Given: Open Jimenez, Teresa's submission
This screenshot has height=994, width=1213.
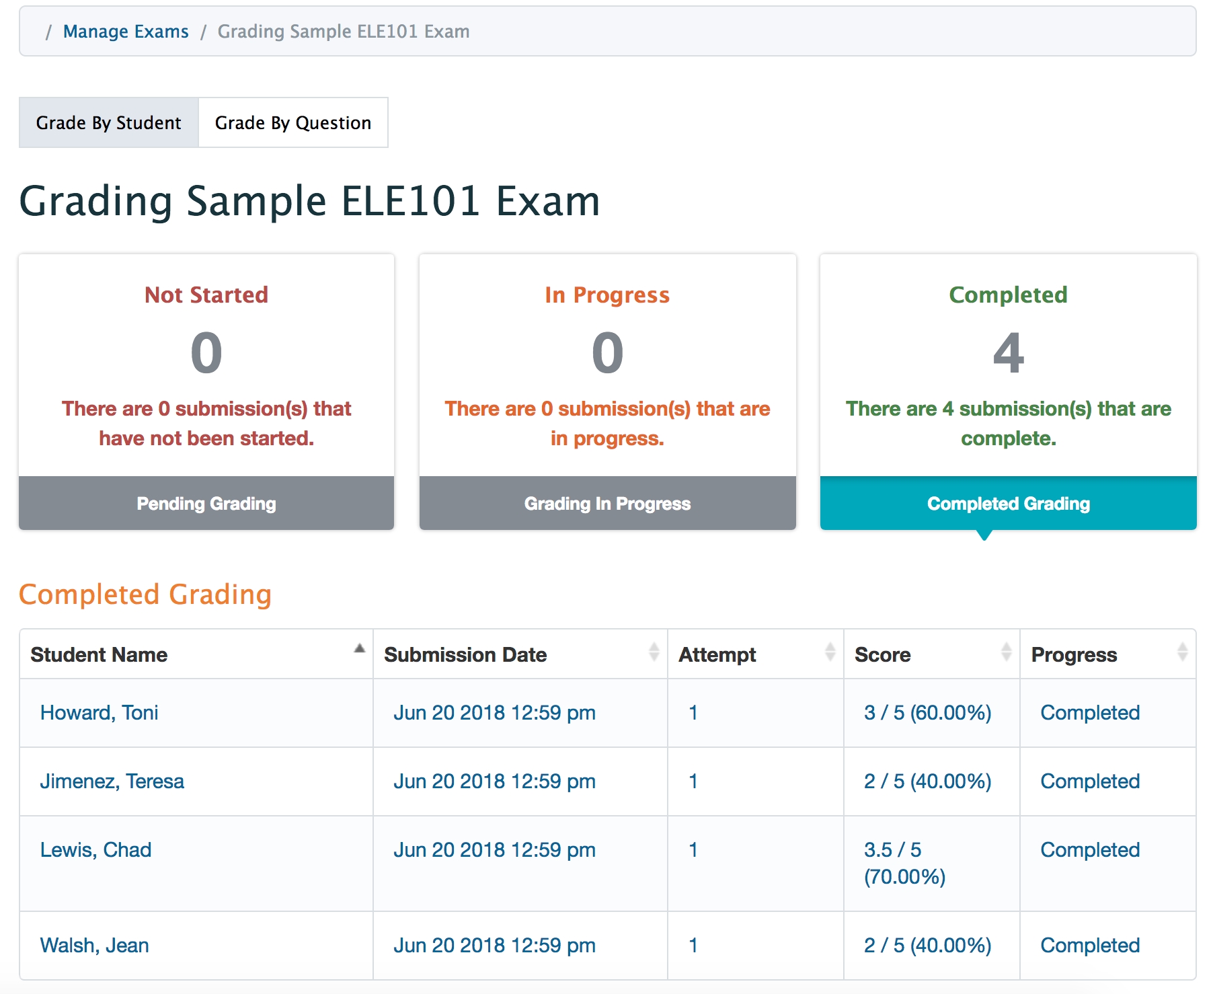Looking at the screenshot, I should click(112, 781).
